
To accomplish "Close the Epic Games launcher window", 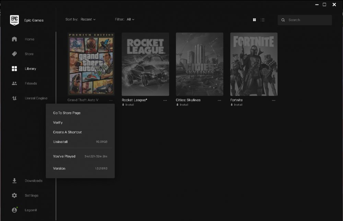I will coord(334,4).
